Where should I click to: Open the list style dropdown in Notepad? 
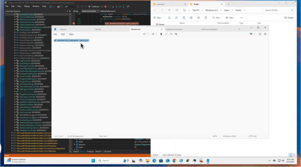pos(154,34)
